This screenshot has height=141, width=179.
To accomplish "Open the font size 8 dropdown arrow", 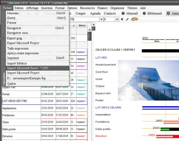I will [117, 19].
